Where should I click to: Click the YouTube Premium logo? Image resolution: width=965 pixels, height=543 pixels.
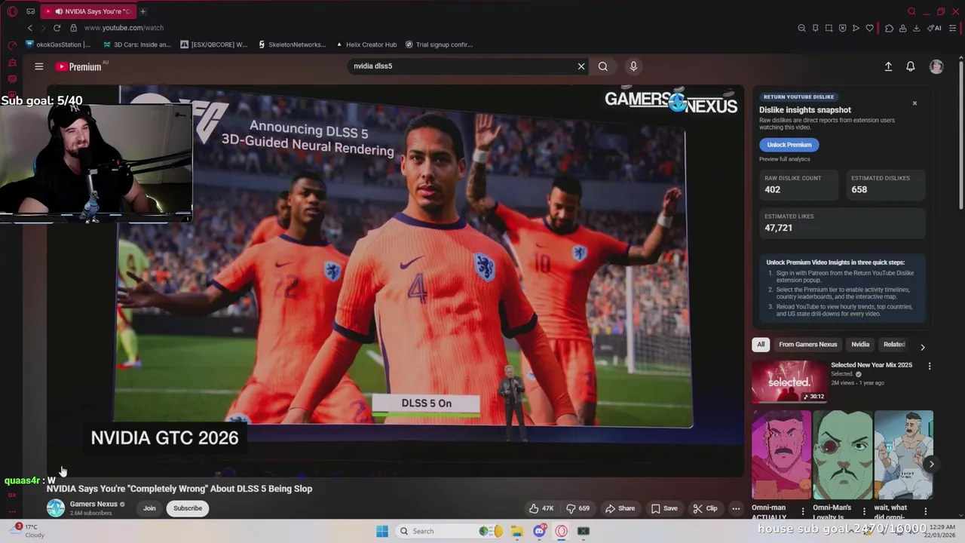pos(78,66)
